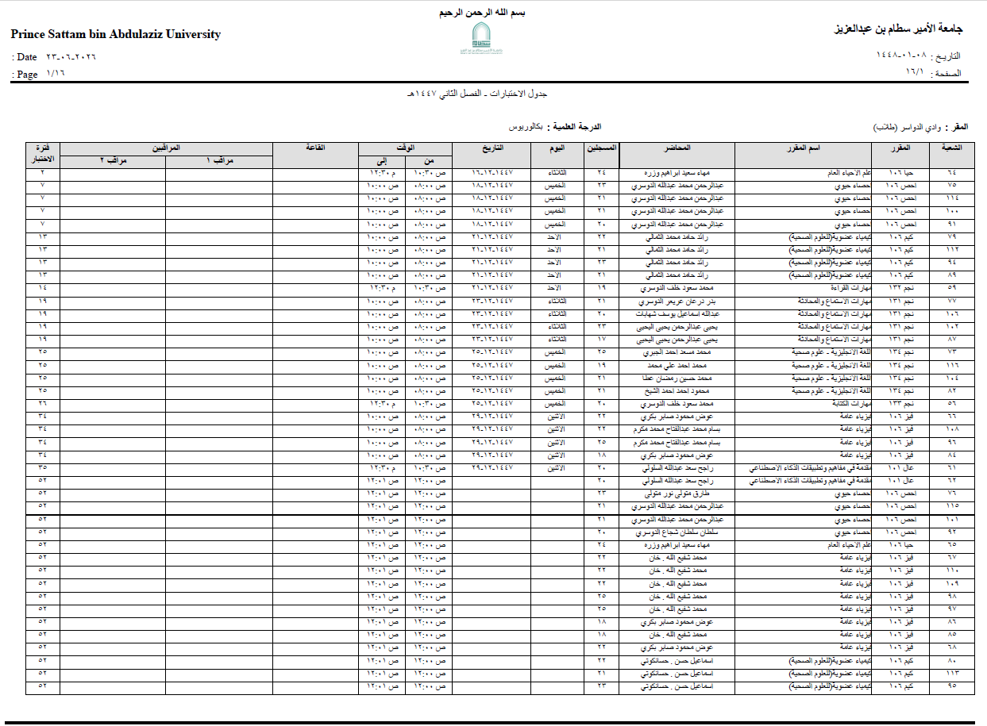Click the 'الوقت' column header

pyautogui.click(x=405, y=148)
